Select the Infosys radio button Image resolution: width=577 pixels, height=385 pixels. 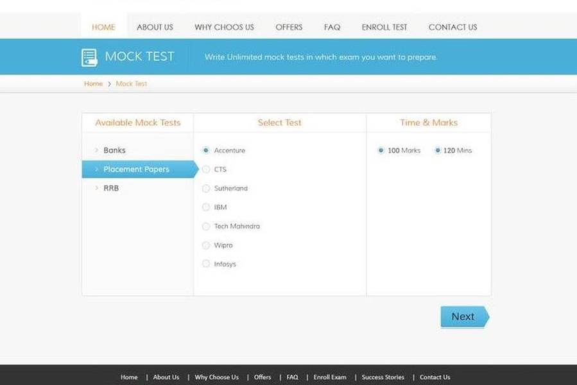pyautogui.click(x=206, y=264)
